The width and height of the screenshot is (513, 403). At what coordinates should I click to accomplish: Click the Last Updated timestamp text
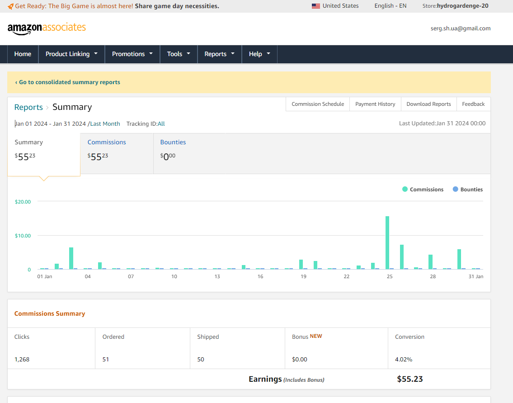442,123
